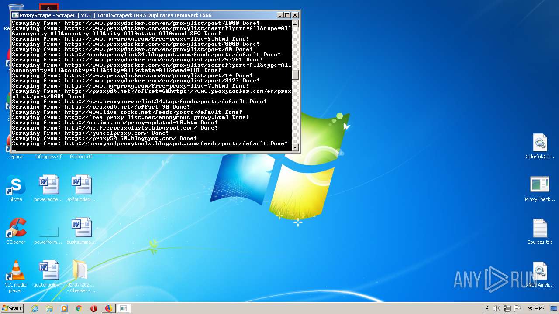Click the socksproxylist24.blogspot.com line

(x=146, y=55)
